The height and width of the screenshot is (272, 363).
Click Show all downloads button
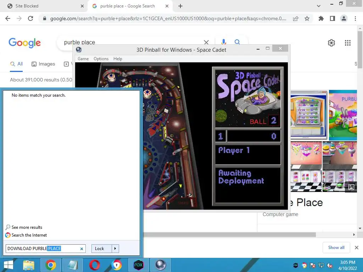(336, 248)
